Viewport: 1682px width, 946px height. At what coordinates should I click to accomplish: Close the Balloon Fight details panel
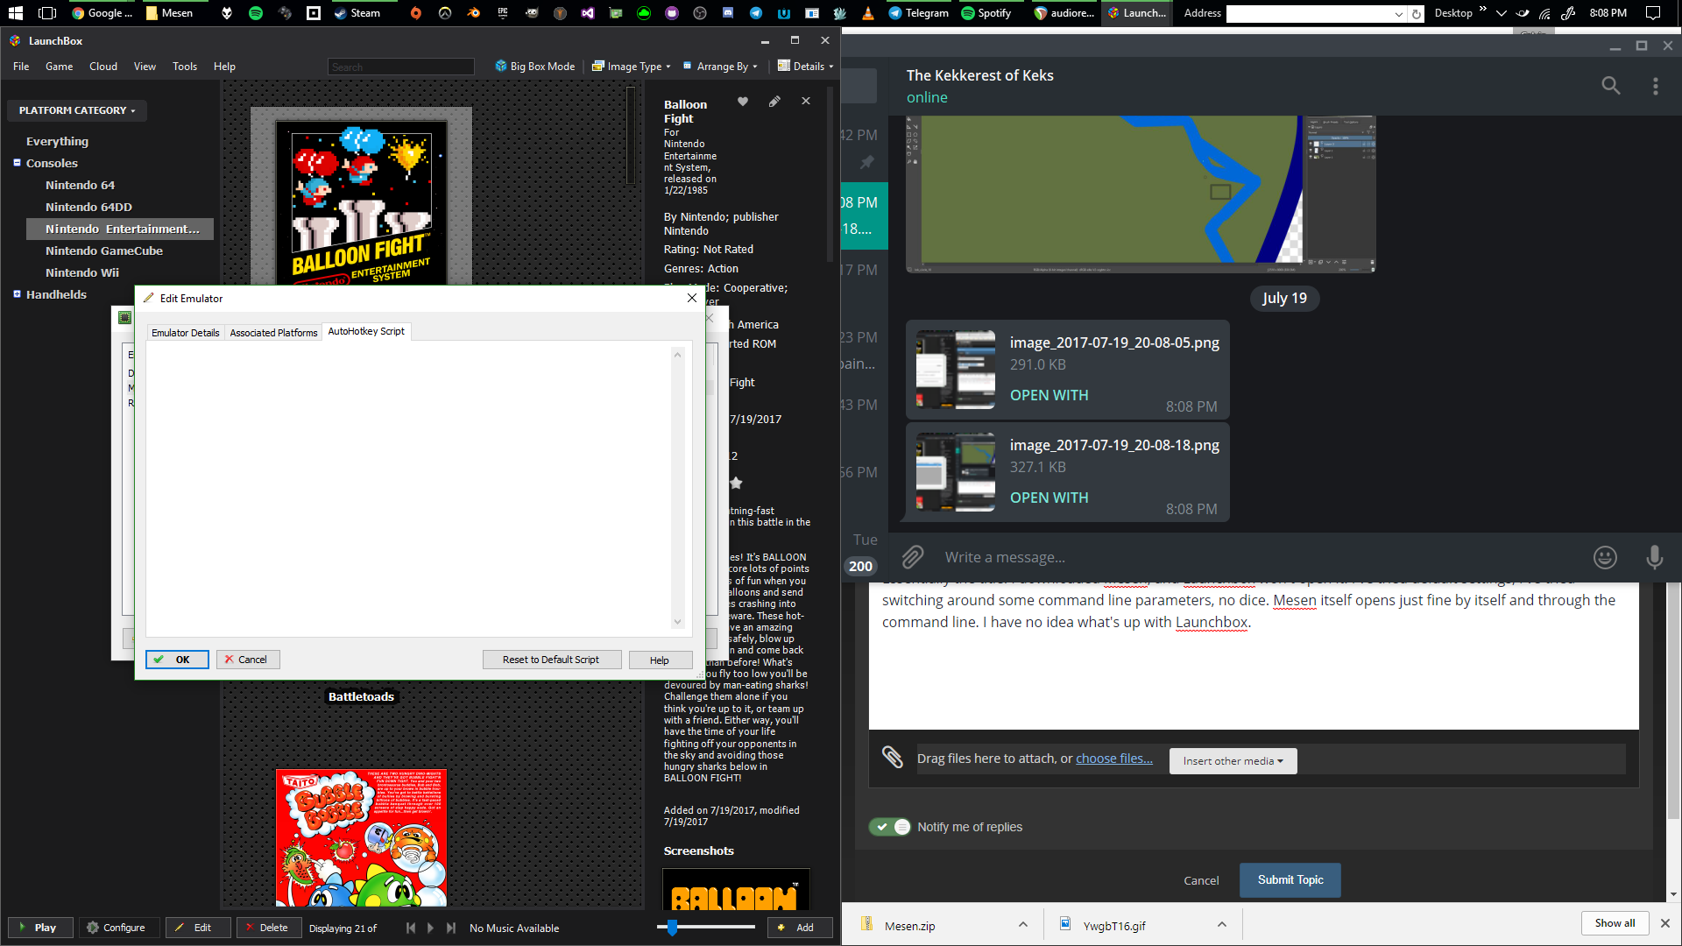pyautogui.click(x=806, y=102)
